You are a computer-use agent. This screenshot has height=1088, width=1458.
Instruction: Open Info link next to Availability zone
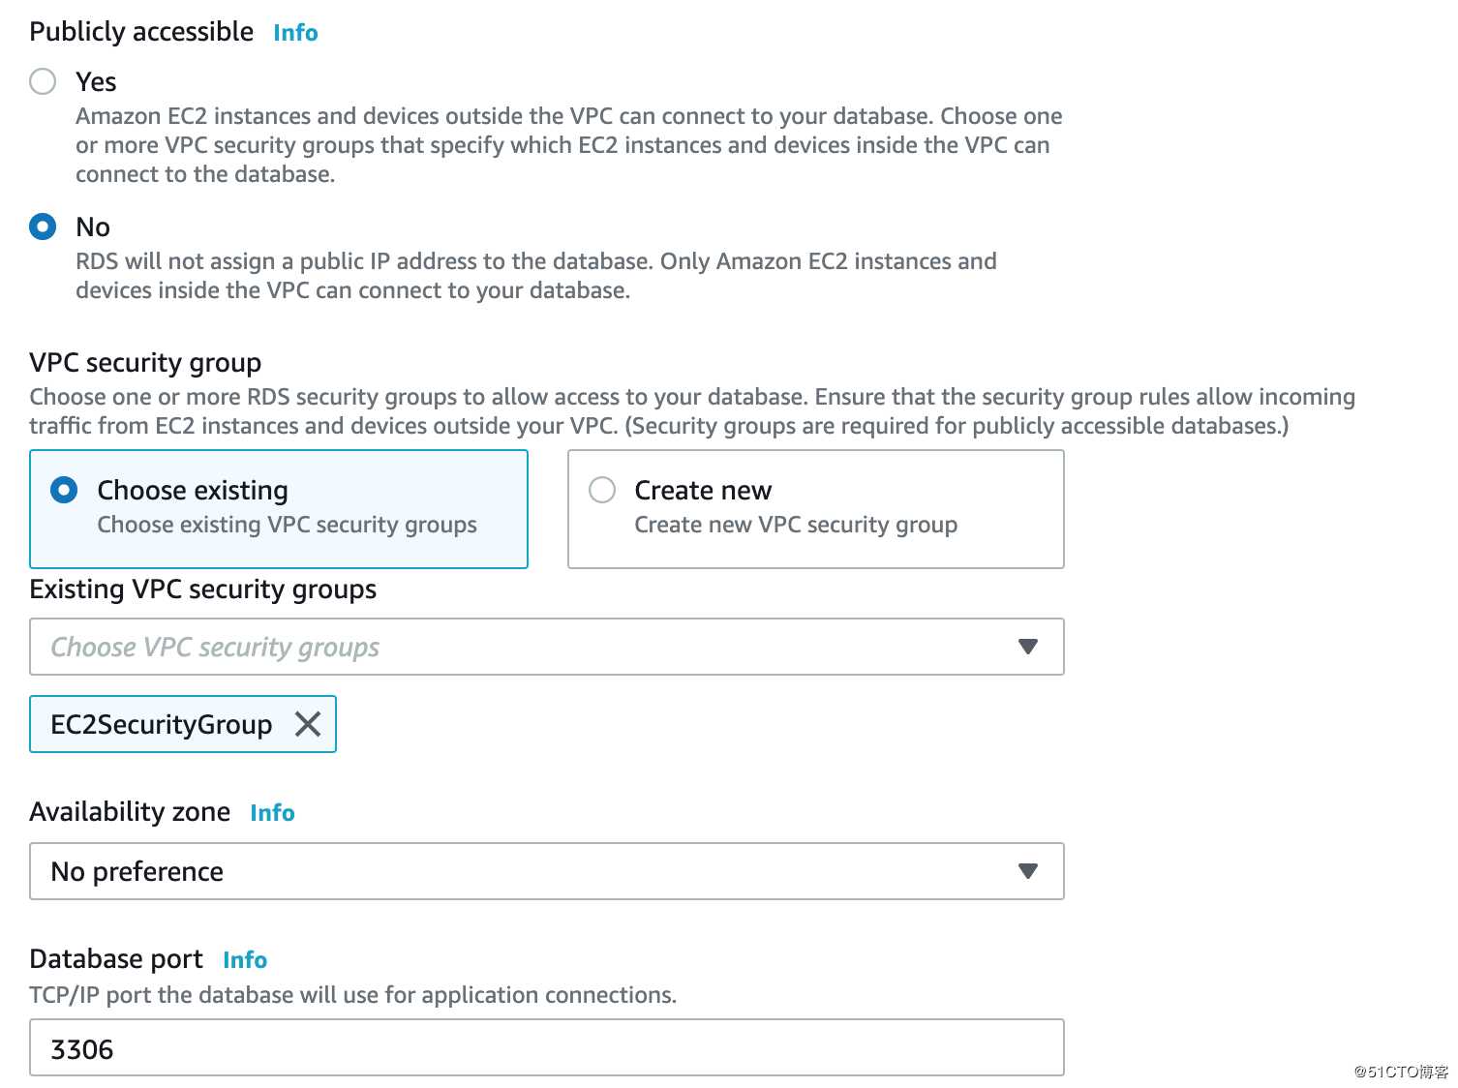272,813
